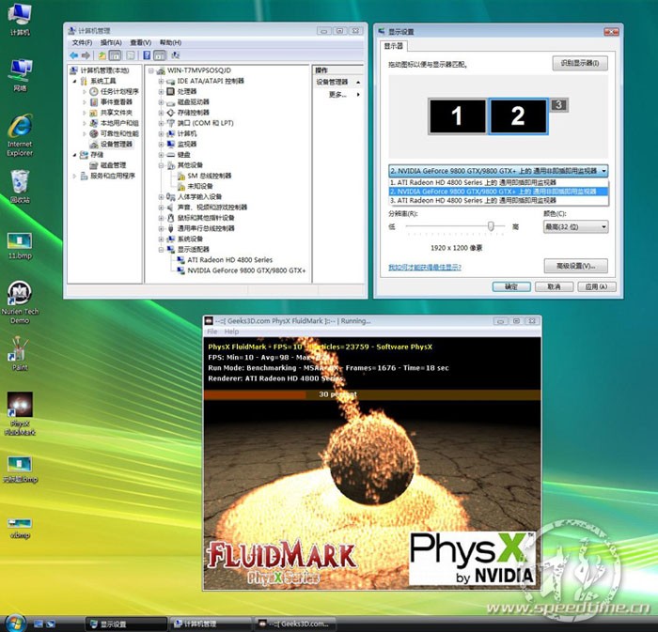Select the Nurien Tech Demo desktop shortcut
The width and height of the screenshot is (658, 632).
pos(20,302)
